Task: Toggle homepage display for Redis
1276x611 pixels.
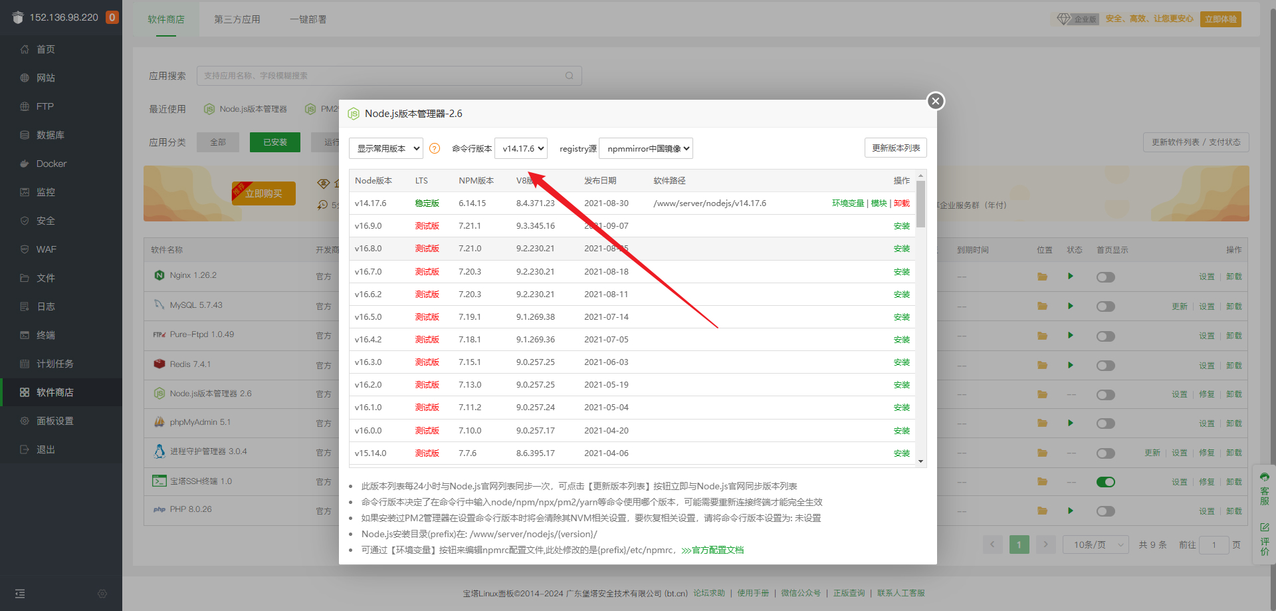Action: (1106, 366)
